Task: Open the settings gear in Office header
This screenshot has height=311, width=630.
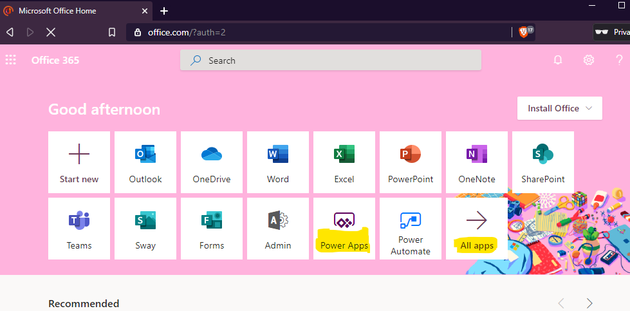Action: pyautogui.click(x=589, y=61)
